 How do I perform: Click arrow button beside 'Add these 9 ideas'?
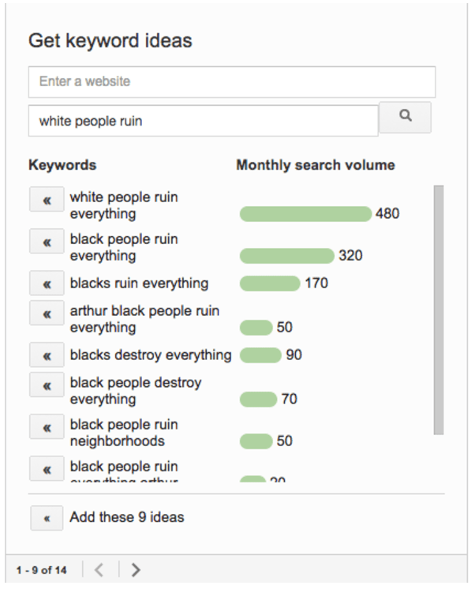pyautogui.click(x=47, y=518)
